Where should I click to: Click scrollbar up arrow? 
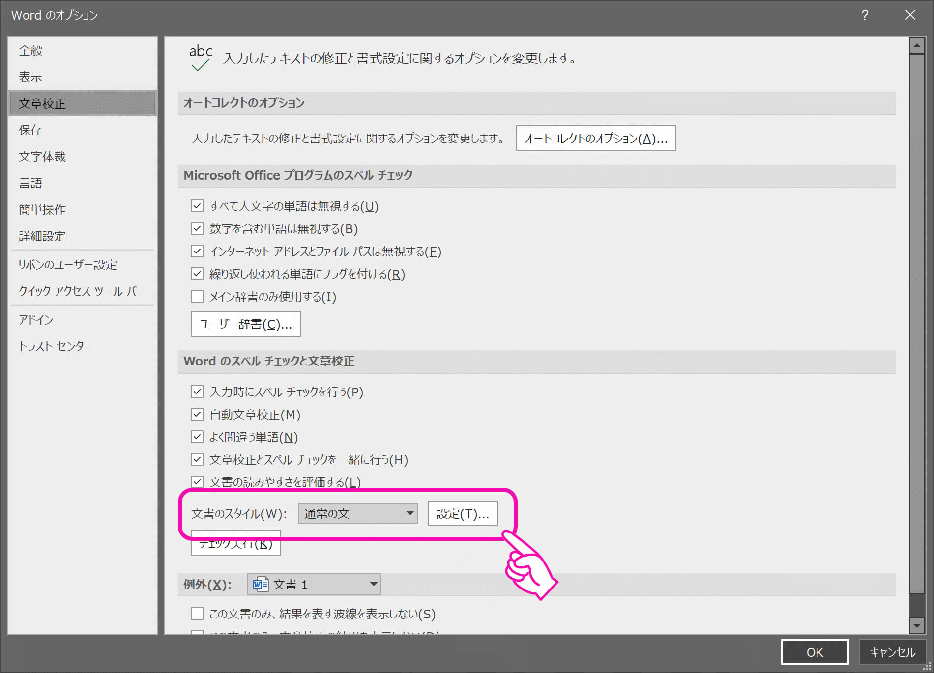[x=917, y=46]
